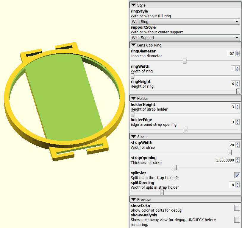This screenshot has height=228, width=242.
Task: Click the ringHeight value field 6
Action: pyautogui.click(x=233, y=84)
